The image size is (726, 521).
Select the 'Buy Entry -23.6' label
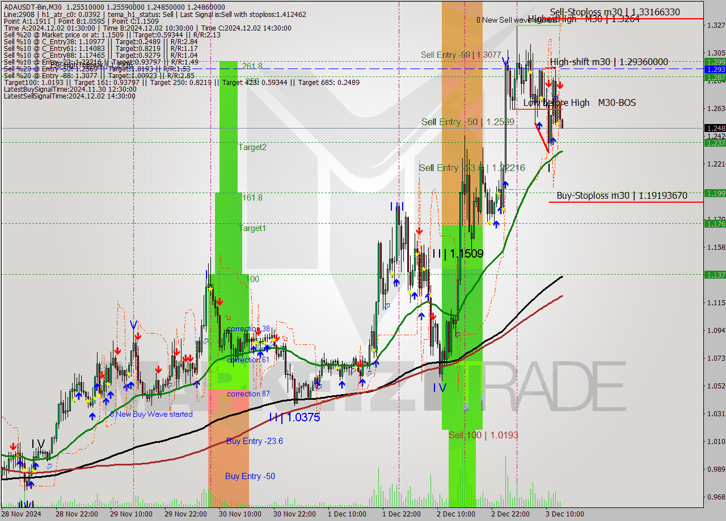(x=255, y=441)
